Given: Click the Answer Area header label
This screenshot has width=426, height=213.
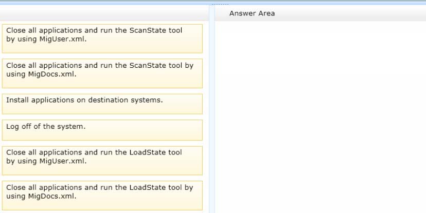Looking at the screenshot, I should pos(252,13).
